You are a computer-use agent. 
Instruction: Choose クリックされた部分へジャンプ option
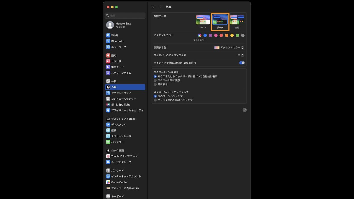pyautogui.click(x=155, y=100)
